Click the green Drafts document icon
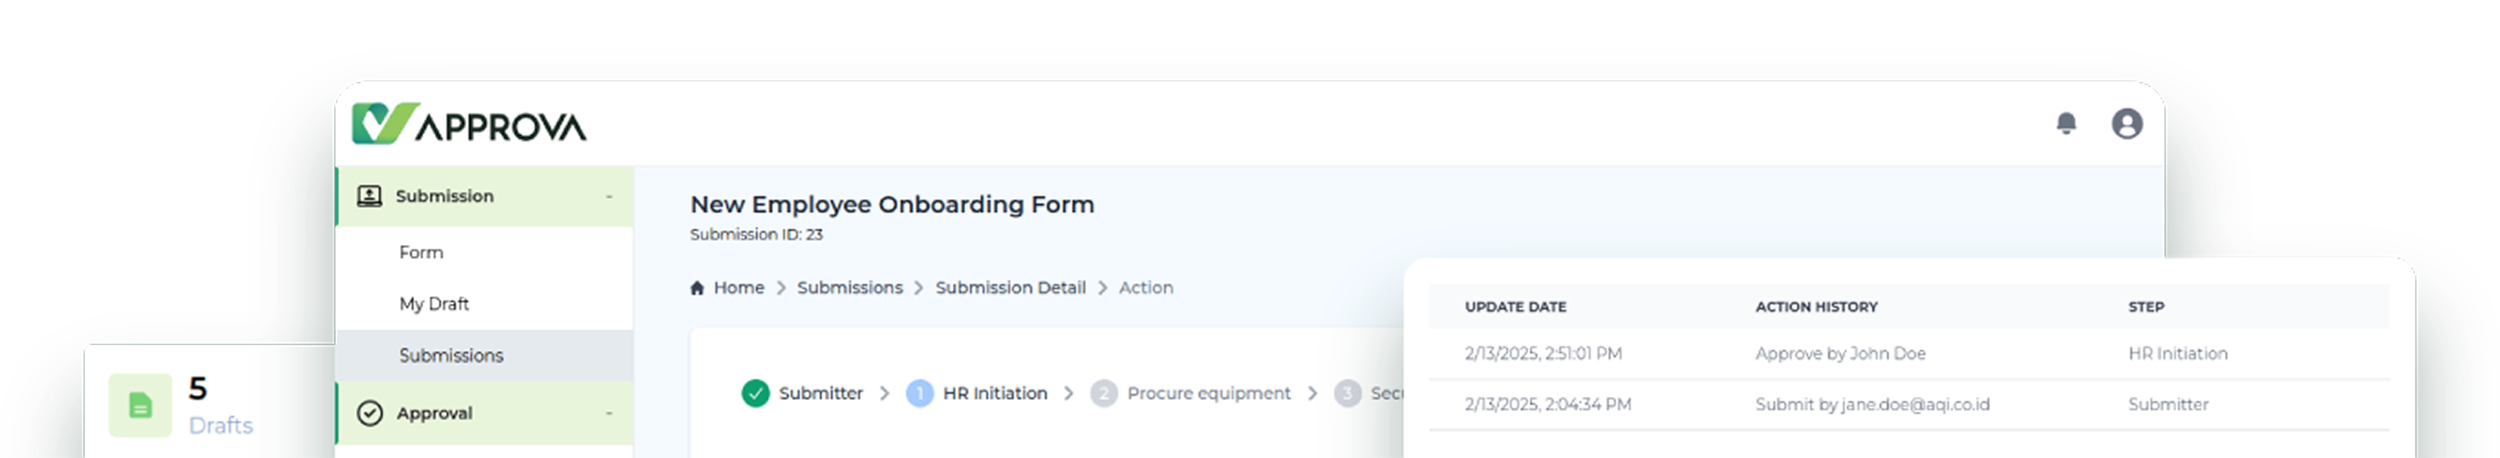The width and height of the screenshot is (2500, 458). click(x=140, y=404)
